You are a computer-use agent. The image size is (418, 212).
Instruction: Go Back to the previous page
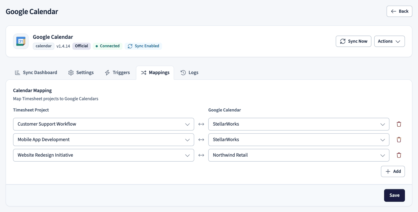[x=399, y=11]
